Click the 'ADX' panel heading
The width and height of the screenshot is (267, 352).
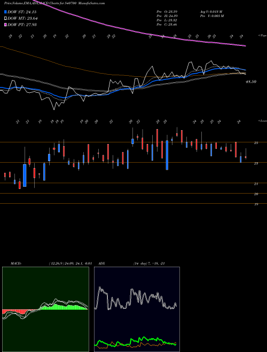(102, 263)
